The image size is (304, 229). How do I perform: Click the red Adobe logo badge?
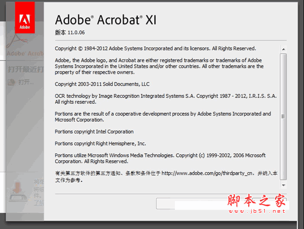point(25,17)
